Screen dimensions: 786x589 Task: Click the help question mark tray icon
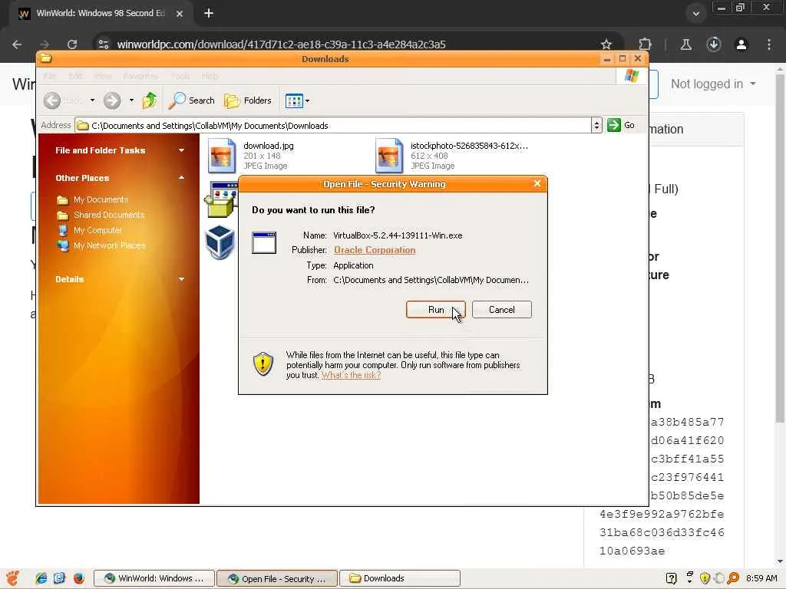click(x=671, y=578)
